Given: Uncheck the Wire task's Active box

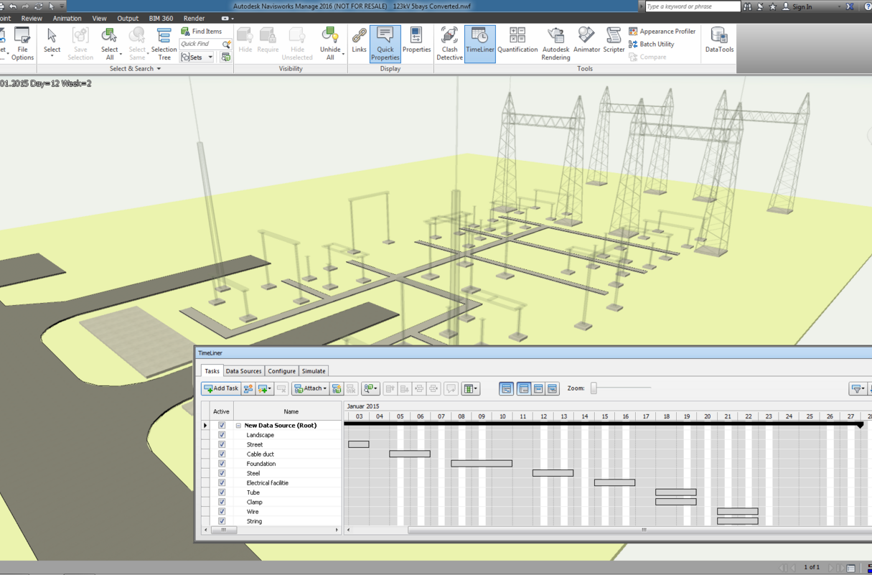Looking at the screenshot, I should tap(222, 511).
